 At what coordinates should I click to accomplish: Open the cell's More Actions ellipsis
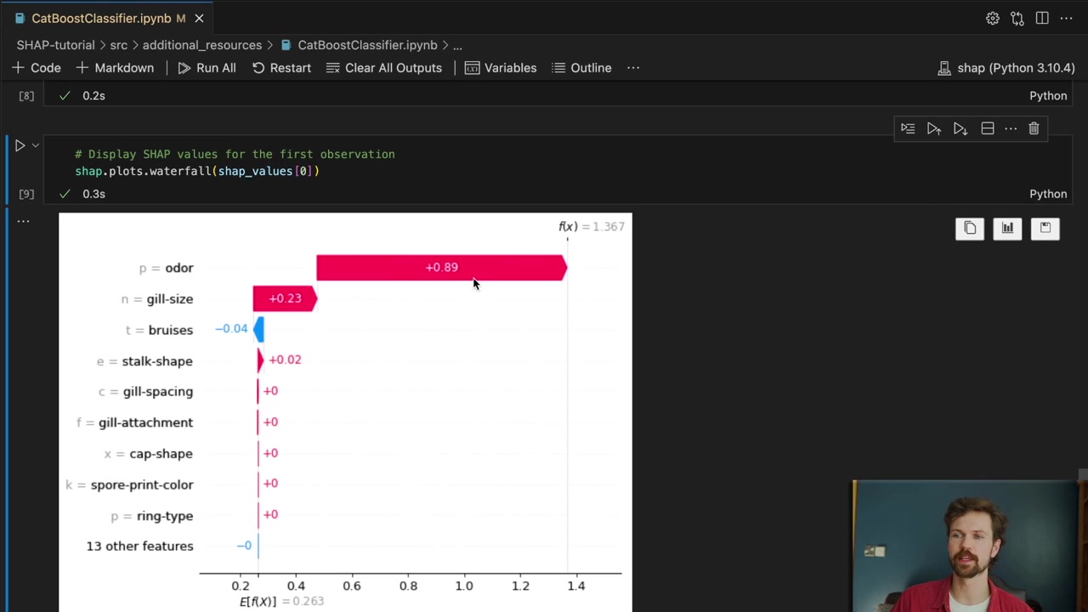1011,128
